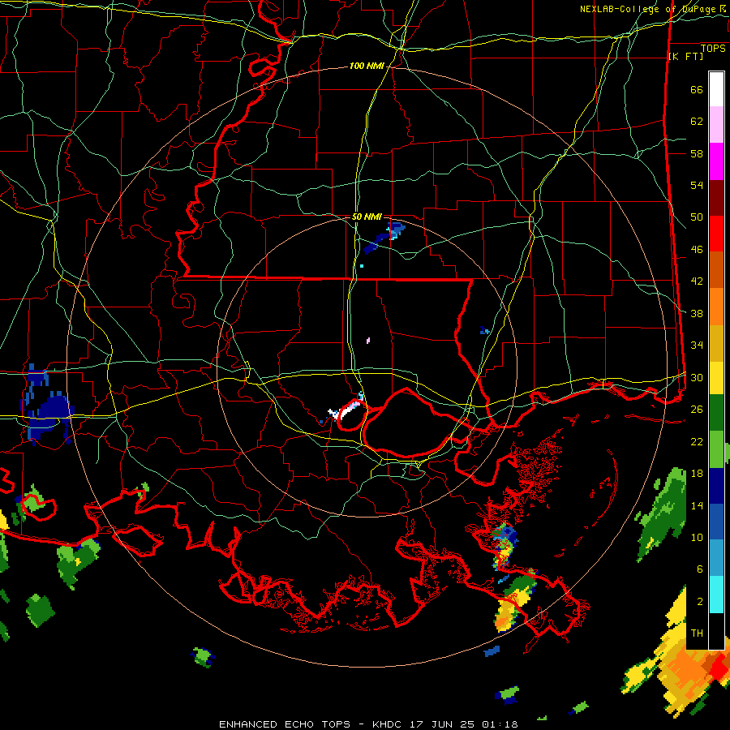
Task: Click the 18 value on the legend
Action: (697, 474)
